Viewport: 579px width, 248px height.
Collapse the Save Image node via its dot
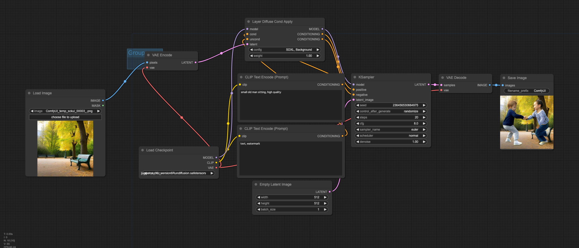pos(504,78)
